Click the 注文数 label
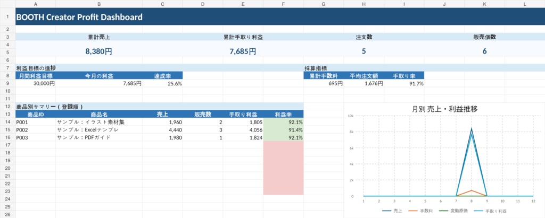Viewport: 545px width, 218px height. coord(364,37)
